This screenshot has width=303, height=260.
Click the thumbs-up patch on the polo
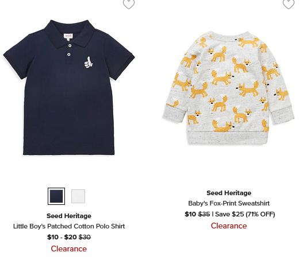coord(89,63)
